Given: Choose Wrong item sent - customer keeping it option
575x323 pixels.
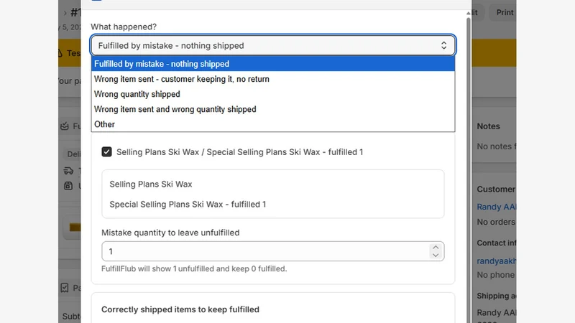Looking at the screenshot, I should pos(273,79).
